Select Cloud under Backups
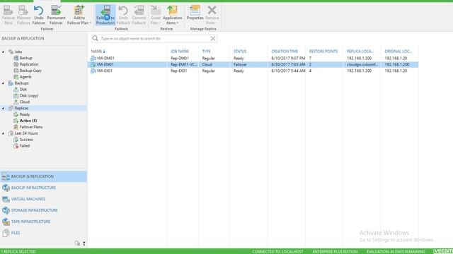 coord(25,102)
